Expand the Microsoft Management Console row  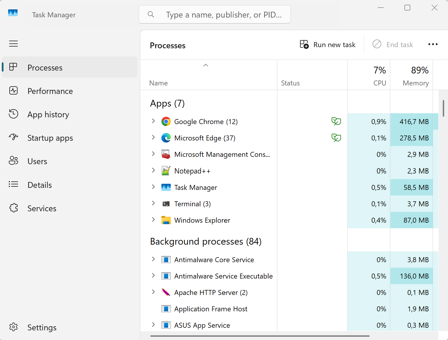point(153,154)
